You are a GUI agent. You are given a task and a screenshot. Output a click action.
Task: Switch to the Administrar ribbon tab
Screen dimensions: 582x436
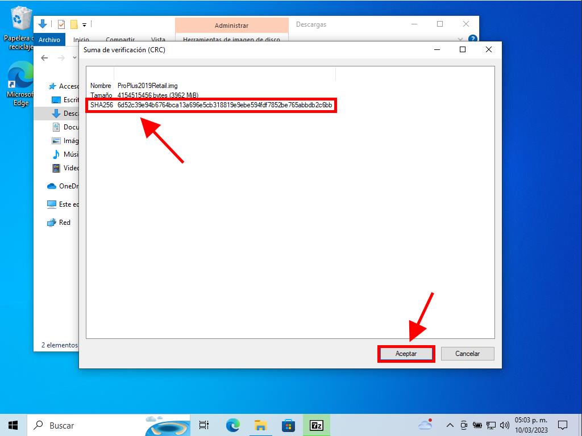tap(231, 26)
